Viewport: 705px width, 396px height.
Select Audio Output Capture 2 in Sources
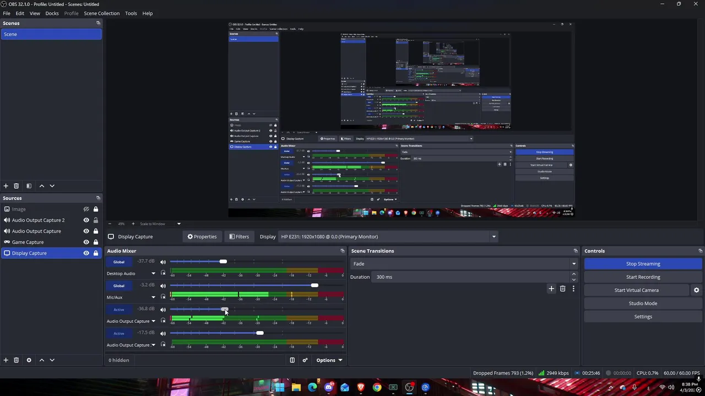click(x=38, y=220)
